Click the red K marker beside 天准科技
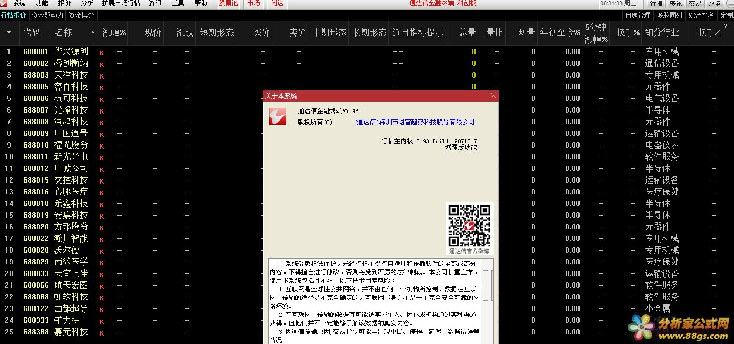734x344 pixels. point(102,76)
